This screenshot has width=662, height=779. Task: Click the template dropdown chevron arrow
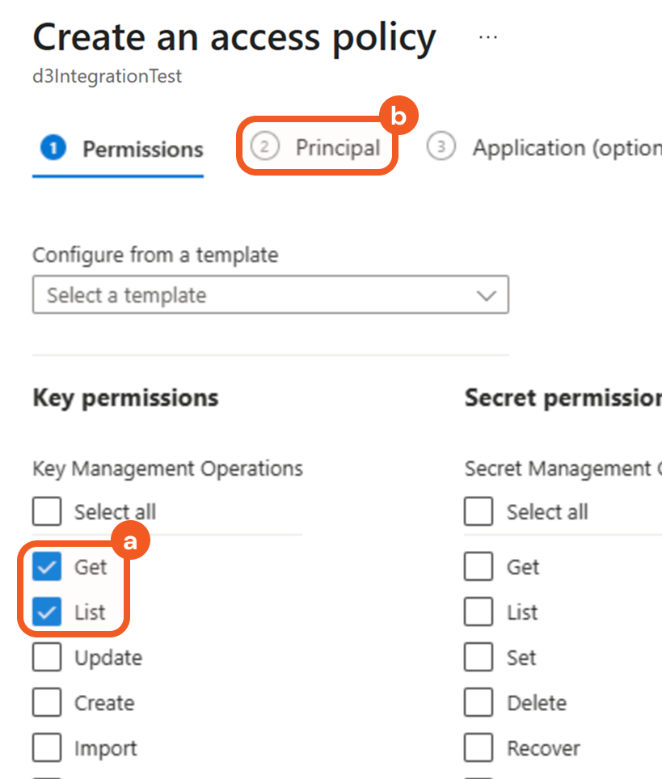point(486,296)
